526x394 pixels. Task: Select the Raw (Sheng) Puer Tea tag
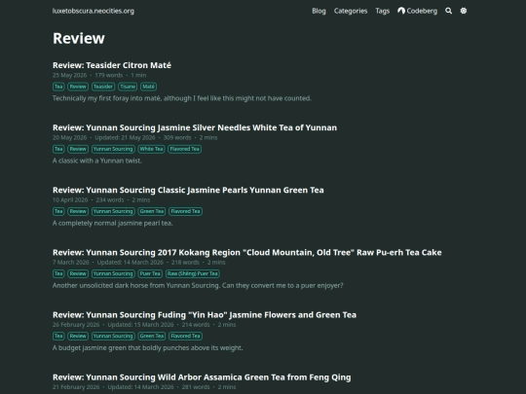point(193,273)
